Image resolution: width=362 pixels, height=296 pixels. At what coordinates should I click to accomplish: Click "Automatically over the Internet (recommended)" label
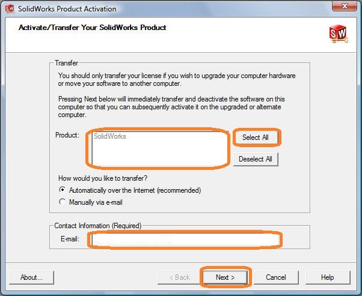click(135, 190)
